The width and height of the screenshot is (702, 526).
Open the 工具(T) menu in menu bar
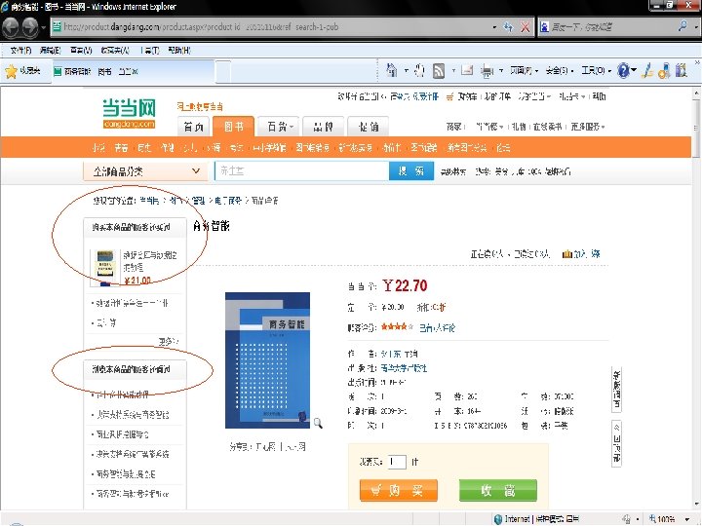(x=150, y=50)
